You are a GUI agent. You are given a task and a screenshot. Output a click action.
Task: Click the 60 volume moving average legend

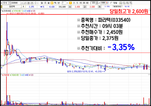tap(27, 75)
